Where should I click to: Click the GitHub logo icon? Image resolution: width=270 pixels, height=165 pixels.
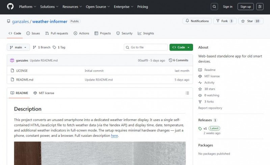click(x=10, y=7)
